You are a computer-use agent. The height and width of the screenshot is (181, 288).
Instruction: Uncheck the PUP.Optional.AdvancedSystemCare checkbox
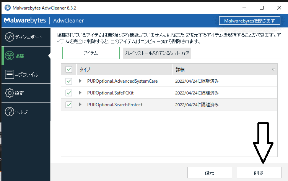pyautogui.click(x=69, y=81)
